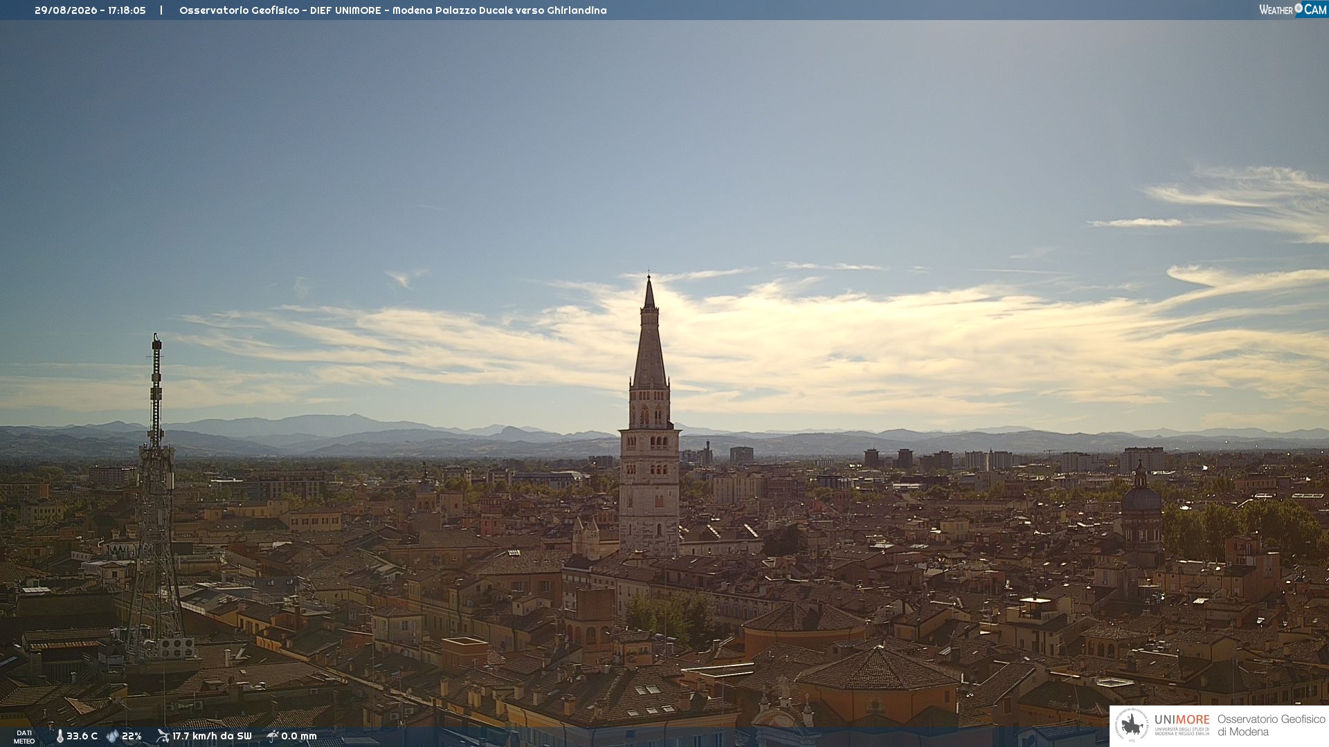
Task: Click the humidity water drops icon
Action: [112, 737]
